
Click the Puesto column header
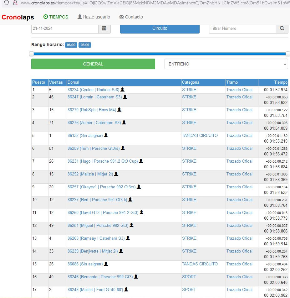coord(40,82)
